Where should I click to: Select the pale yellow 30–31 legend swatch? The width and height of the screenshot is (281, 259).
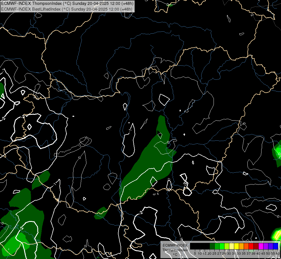pos(232,246)
